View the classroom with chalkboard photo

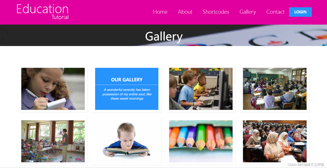275,89
